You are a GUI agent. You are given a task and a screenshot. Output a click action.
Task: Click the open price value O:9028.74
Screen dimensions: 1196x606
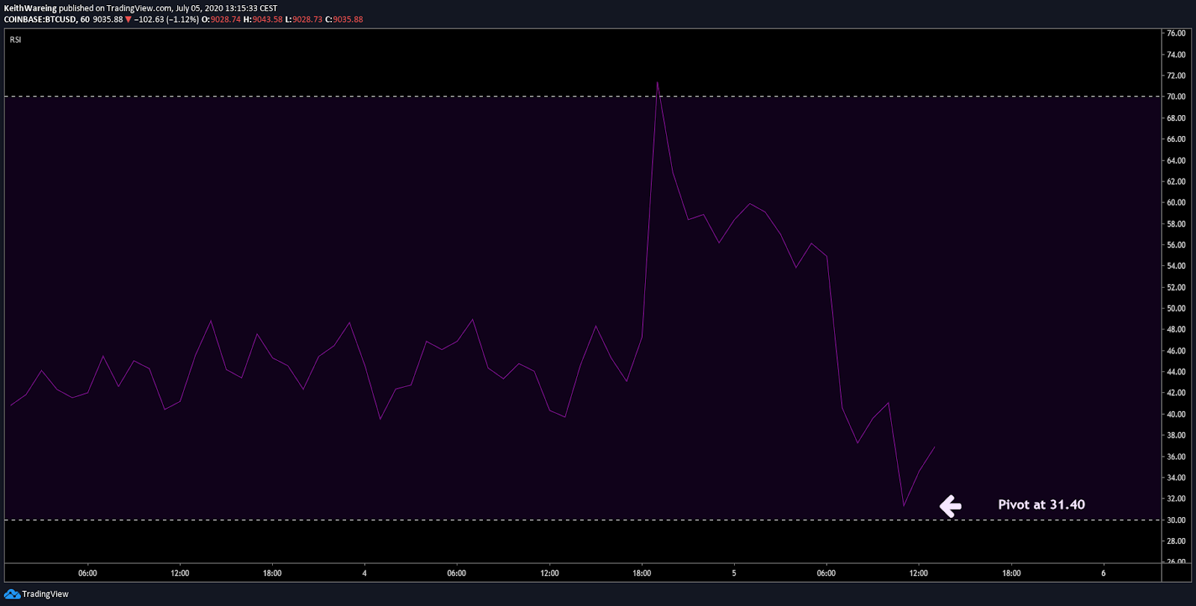(221, 19)
